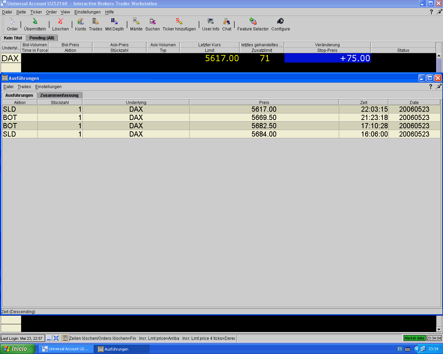The height and width of the screenshot is (354, 443).
Task: Sort by the Date column header
Action: 414,102
